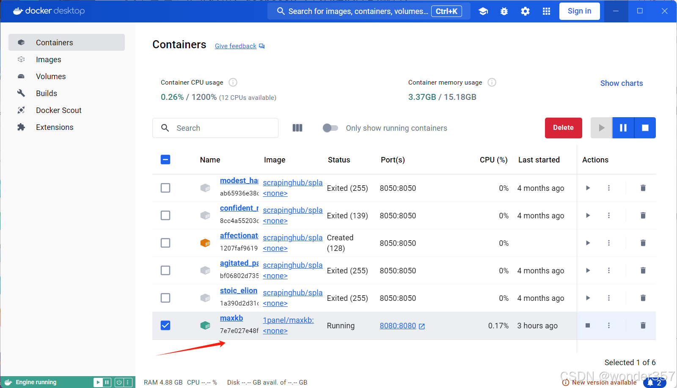Open the notifications bell in bottom corner
The image size is (677, 388).
[654, 382]
